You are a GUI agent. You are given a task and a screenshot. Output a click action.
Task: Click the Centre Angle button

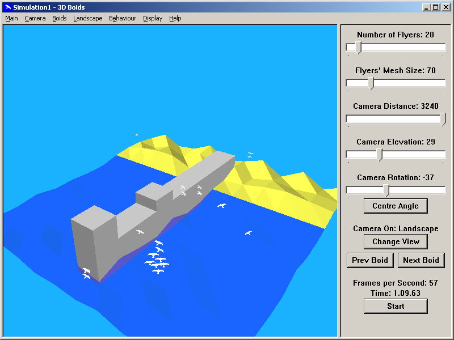tap(396, 206)
